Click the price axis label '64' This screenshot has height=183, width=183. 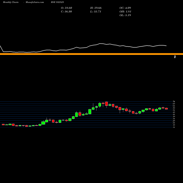point(174,106)
